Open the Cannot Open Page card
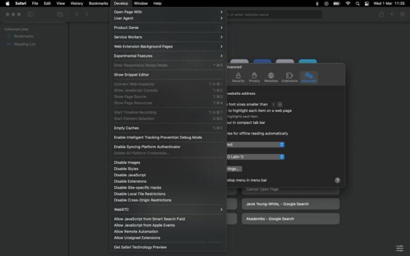The image size is (410, 256). 291,190
